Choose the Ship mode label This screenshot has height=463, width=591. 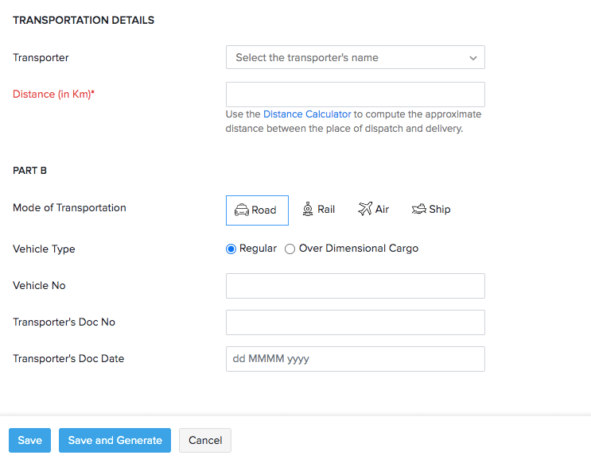[440, 210]
